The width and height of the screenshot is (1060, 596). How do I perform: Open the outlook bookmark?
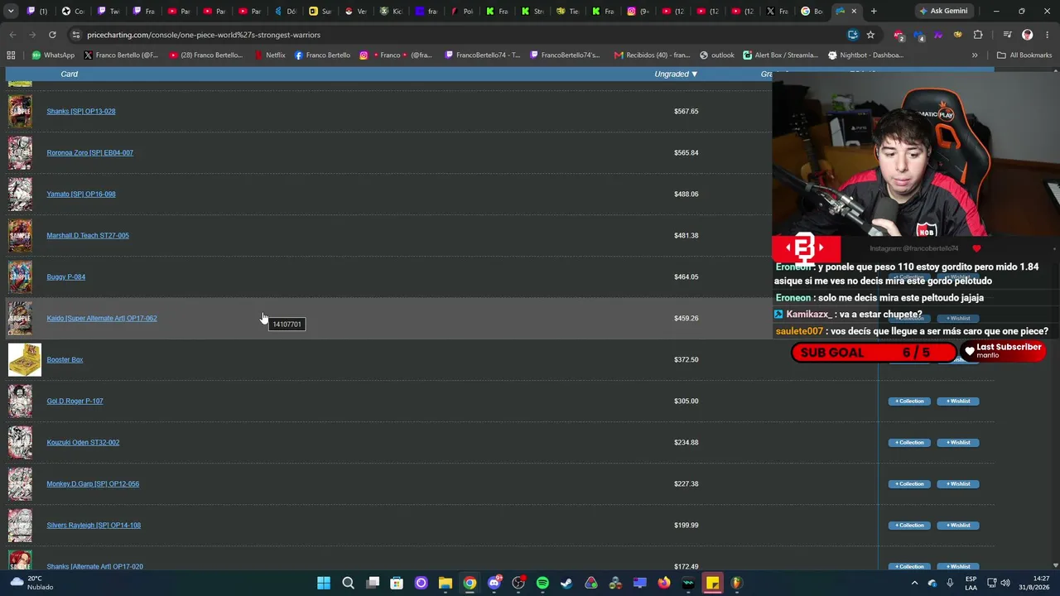(717, 55)
